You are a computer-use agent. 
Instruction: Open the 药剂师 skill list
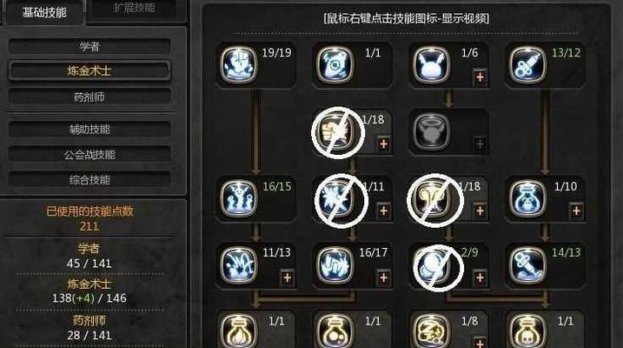point(89,97)
